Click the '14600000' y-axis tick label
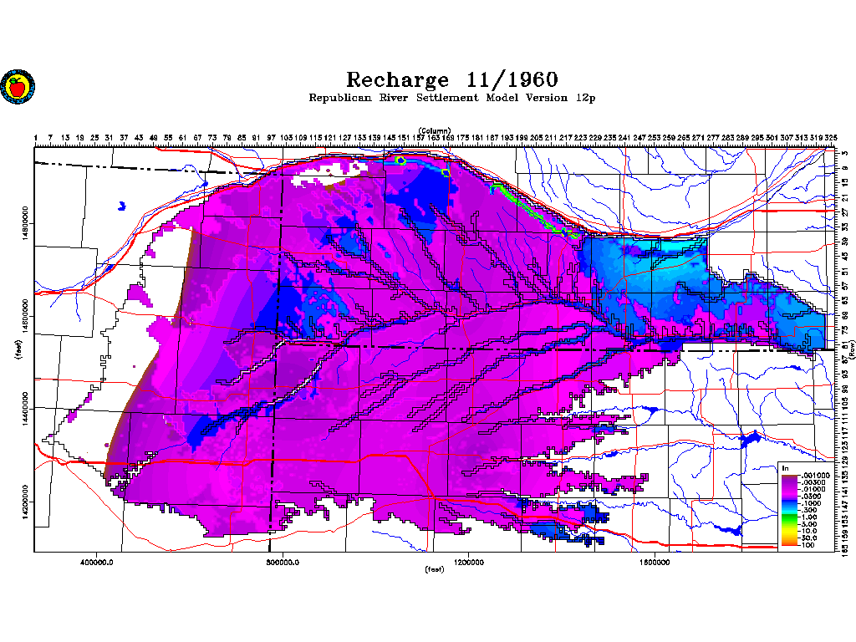 click(26, 316)
